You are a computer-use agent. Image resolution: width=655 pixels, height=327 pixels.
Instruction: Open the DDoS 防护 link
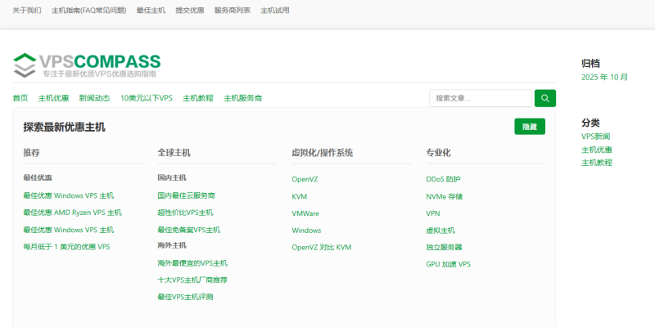[443, 179]
